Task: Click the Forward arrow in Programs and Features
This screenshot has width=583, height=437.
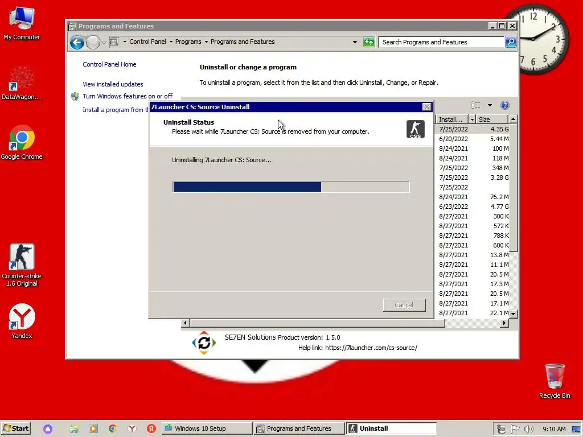Action: 93,42
